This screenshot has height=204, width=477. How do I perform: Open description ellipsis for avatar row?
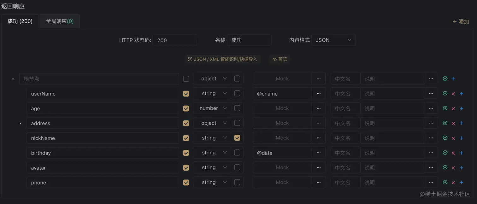431,168
